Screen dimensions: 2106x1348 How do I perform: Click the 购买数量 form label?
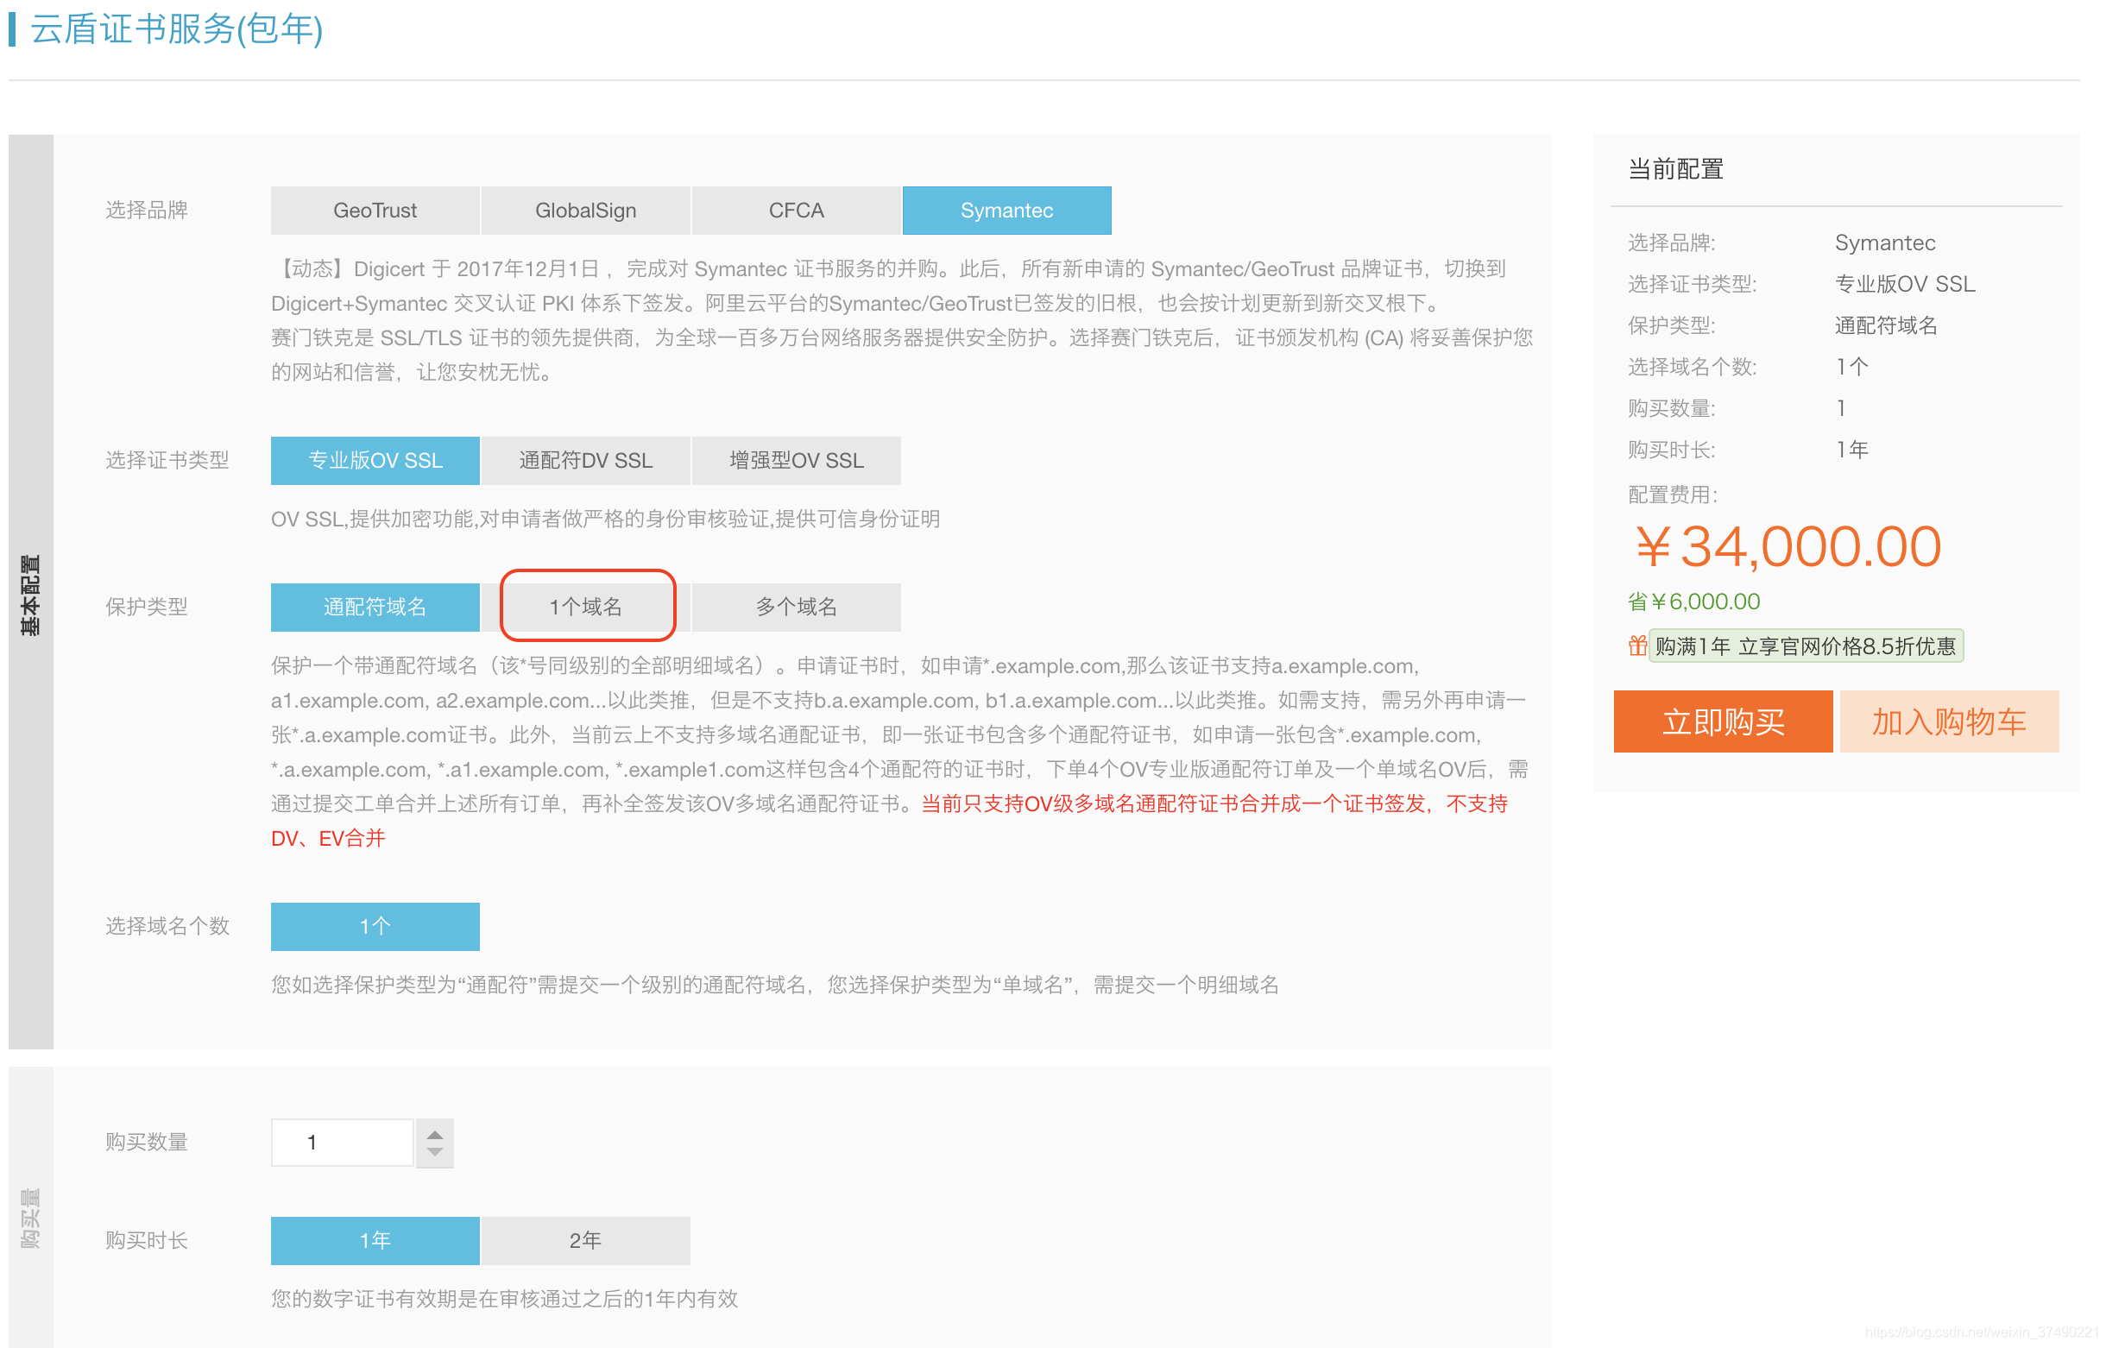146,1143
